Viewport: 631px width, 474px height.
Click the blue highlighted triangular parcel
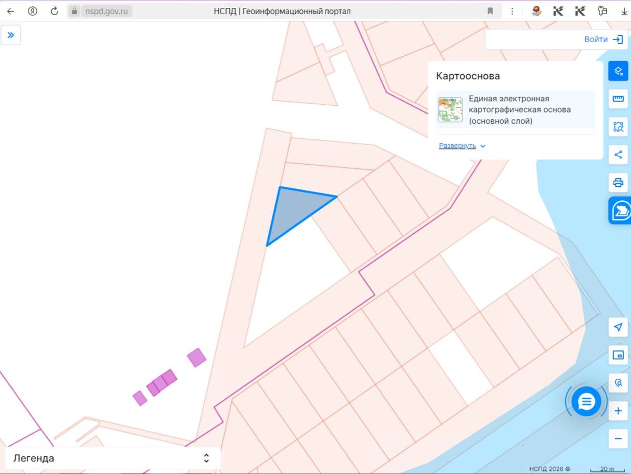click(x=294, y=209)
